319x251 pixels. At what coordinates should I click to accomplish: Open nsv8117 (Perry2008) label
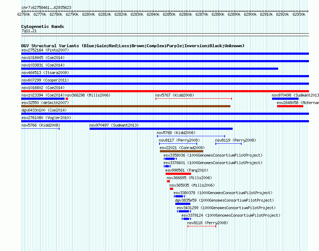179,140
